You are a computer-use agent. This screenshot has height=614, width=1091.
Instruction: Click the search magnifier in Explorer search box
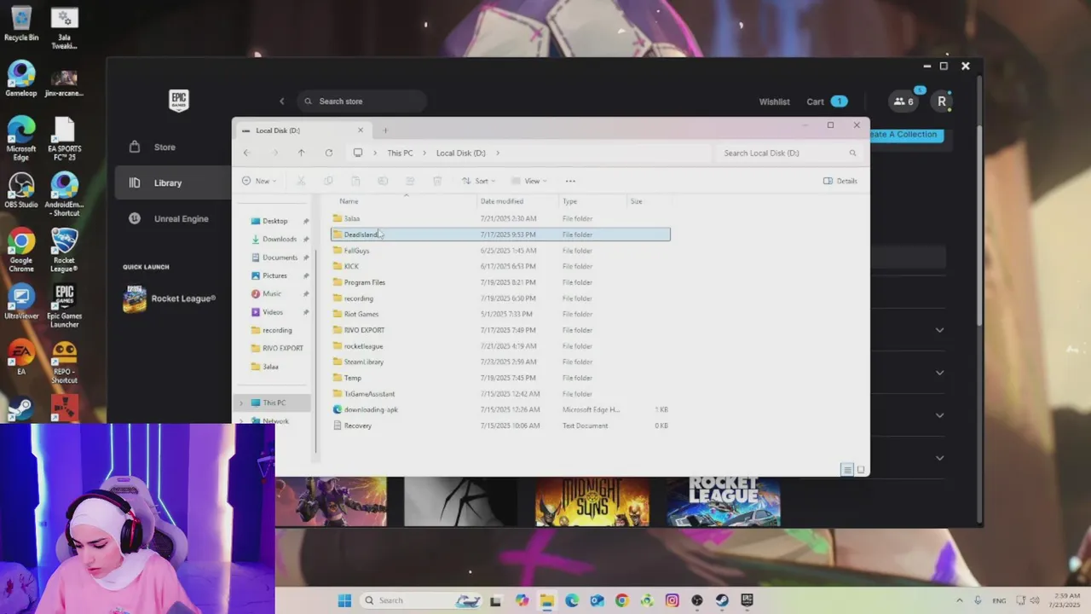[x=852, y=153]
